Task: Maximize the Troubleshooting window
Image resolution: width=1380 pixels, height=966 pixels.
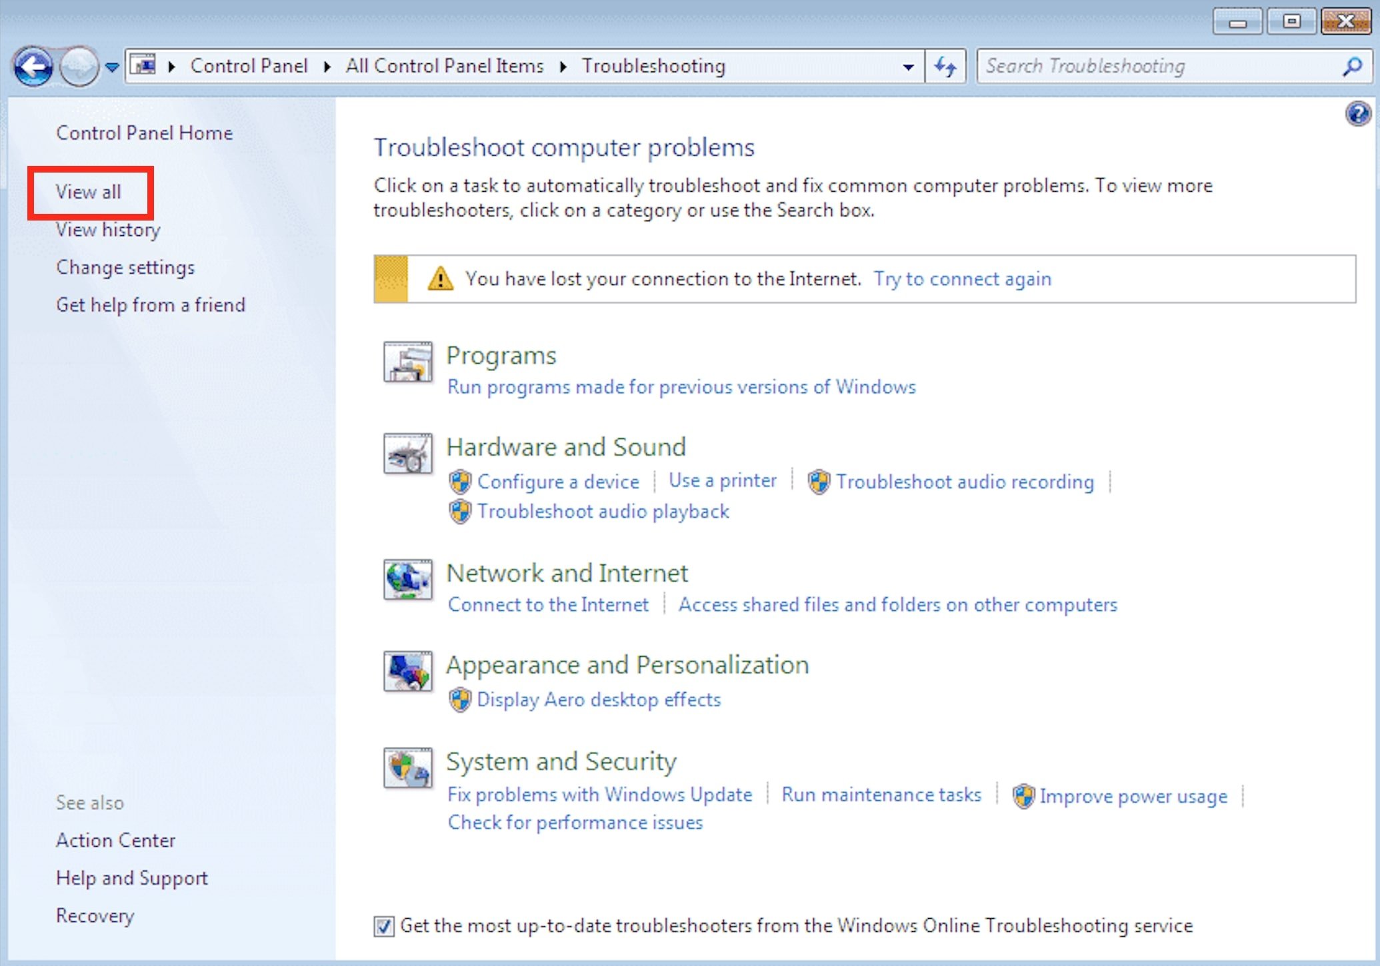Action: [x=1291, y=22]
